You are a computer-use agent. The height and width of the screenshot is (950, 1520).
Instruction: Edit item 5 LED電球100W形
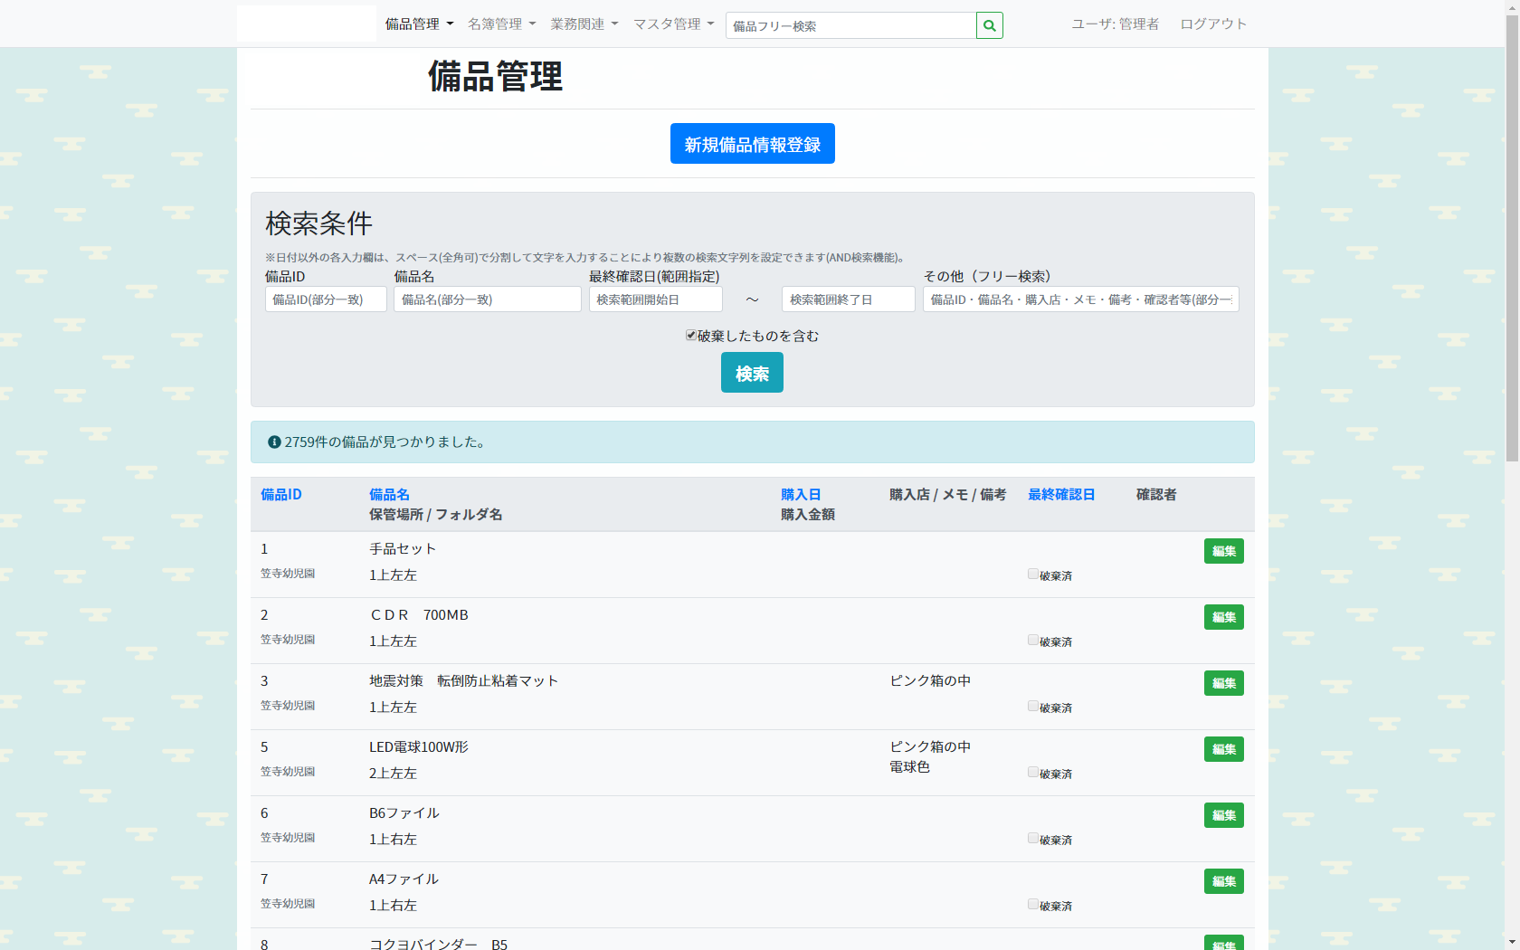coord(1224,749)
